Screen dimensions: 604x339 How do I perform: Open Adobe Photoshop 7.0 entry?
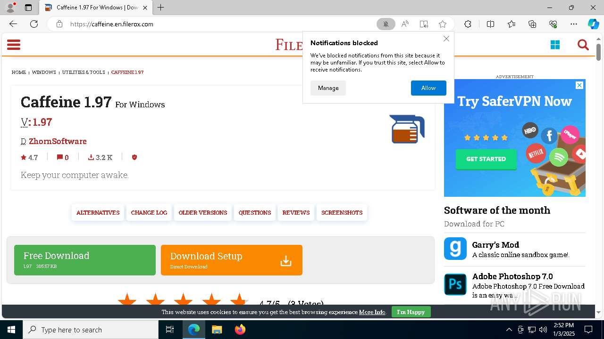pos(512,276)
